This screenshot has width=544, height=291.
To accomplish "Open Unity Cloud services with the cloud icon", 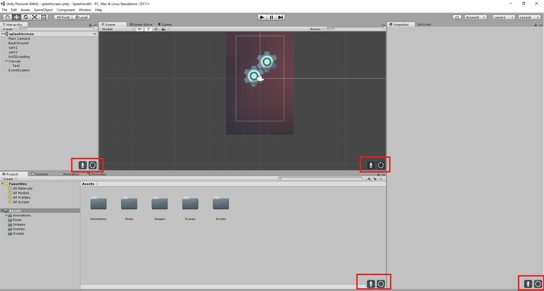I will click(x=457, y=17).
